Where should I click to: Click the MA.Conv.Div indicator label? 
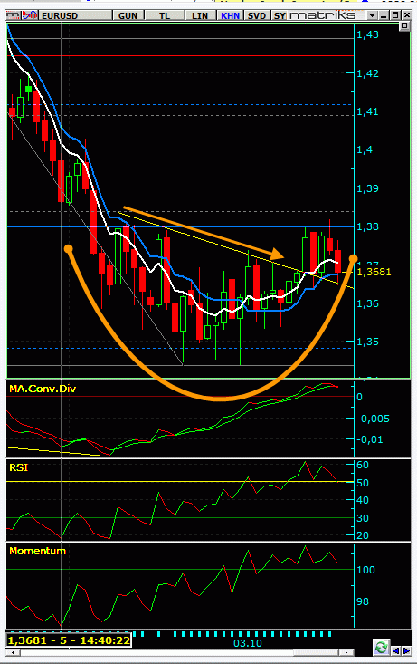tap(43, 389)
